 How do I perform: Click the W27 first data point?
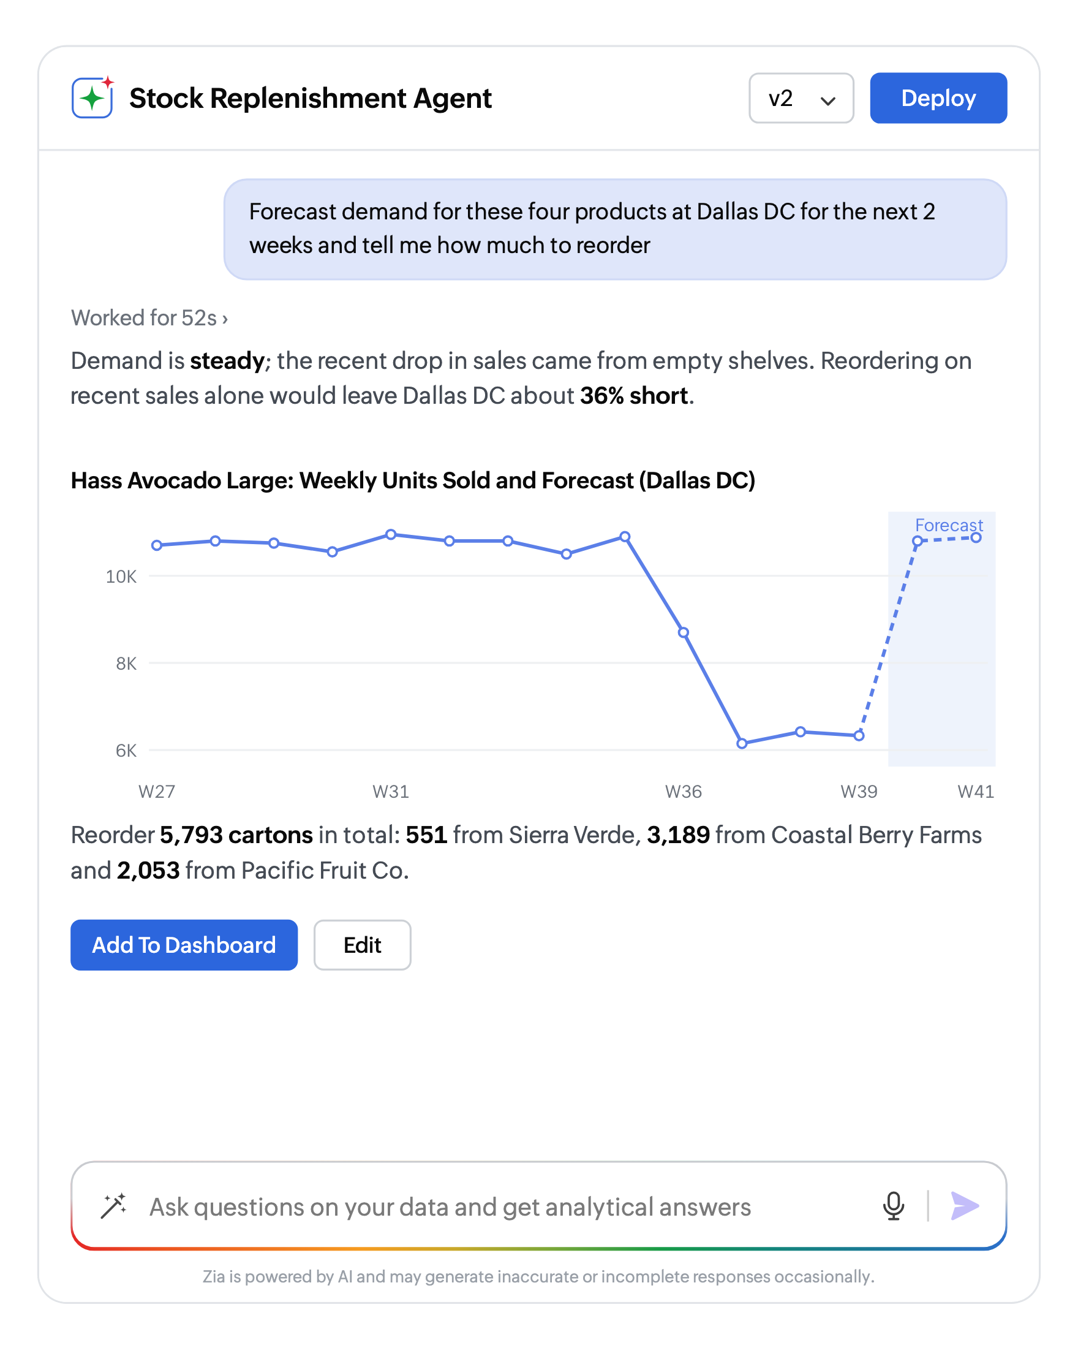tap(157, 545)
